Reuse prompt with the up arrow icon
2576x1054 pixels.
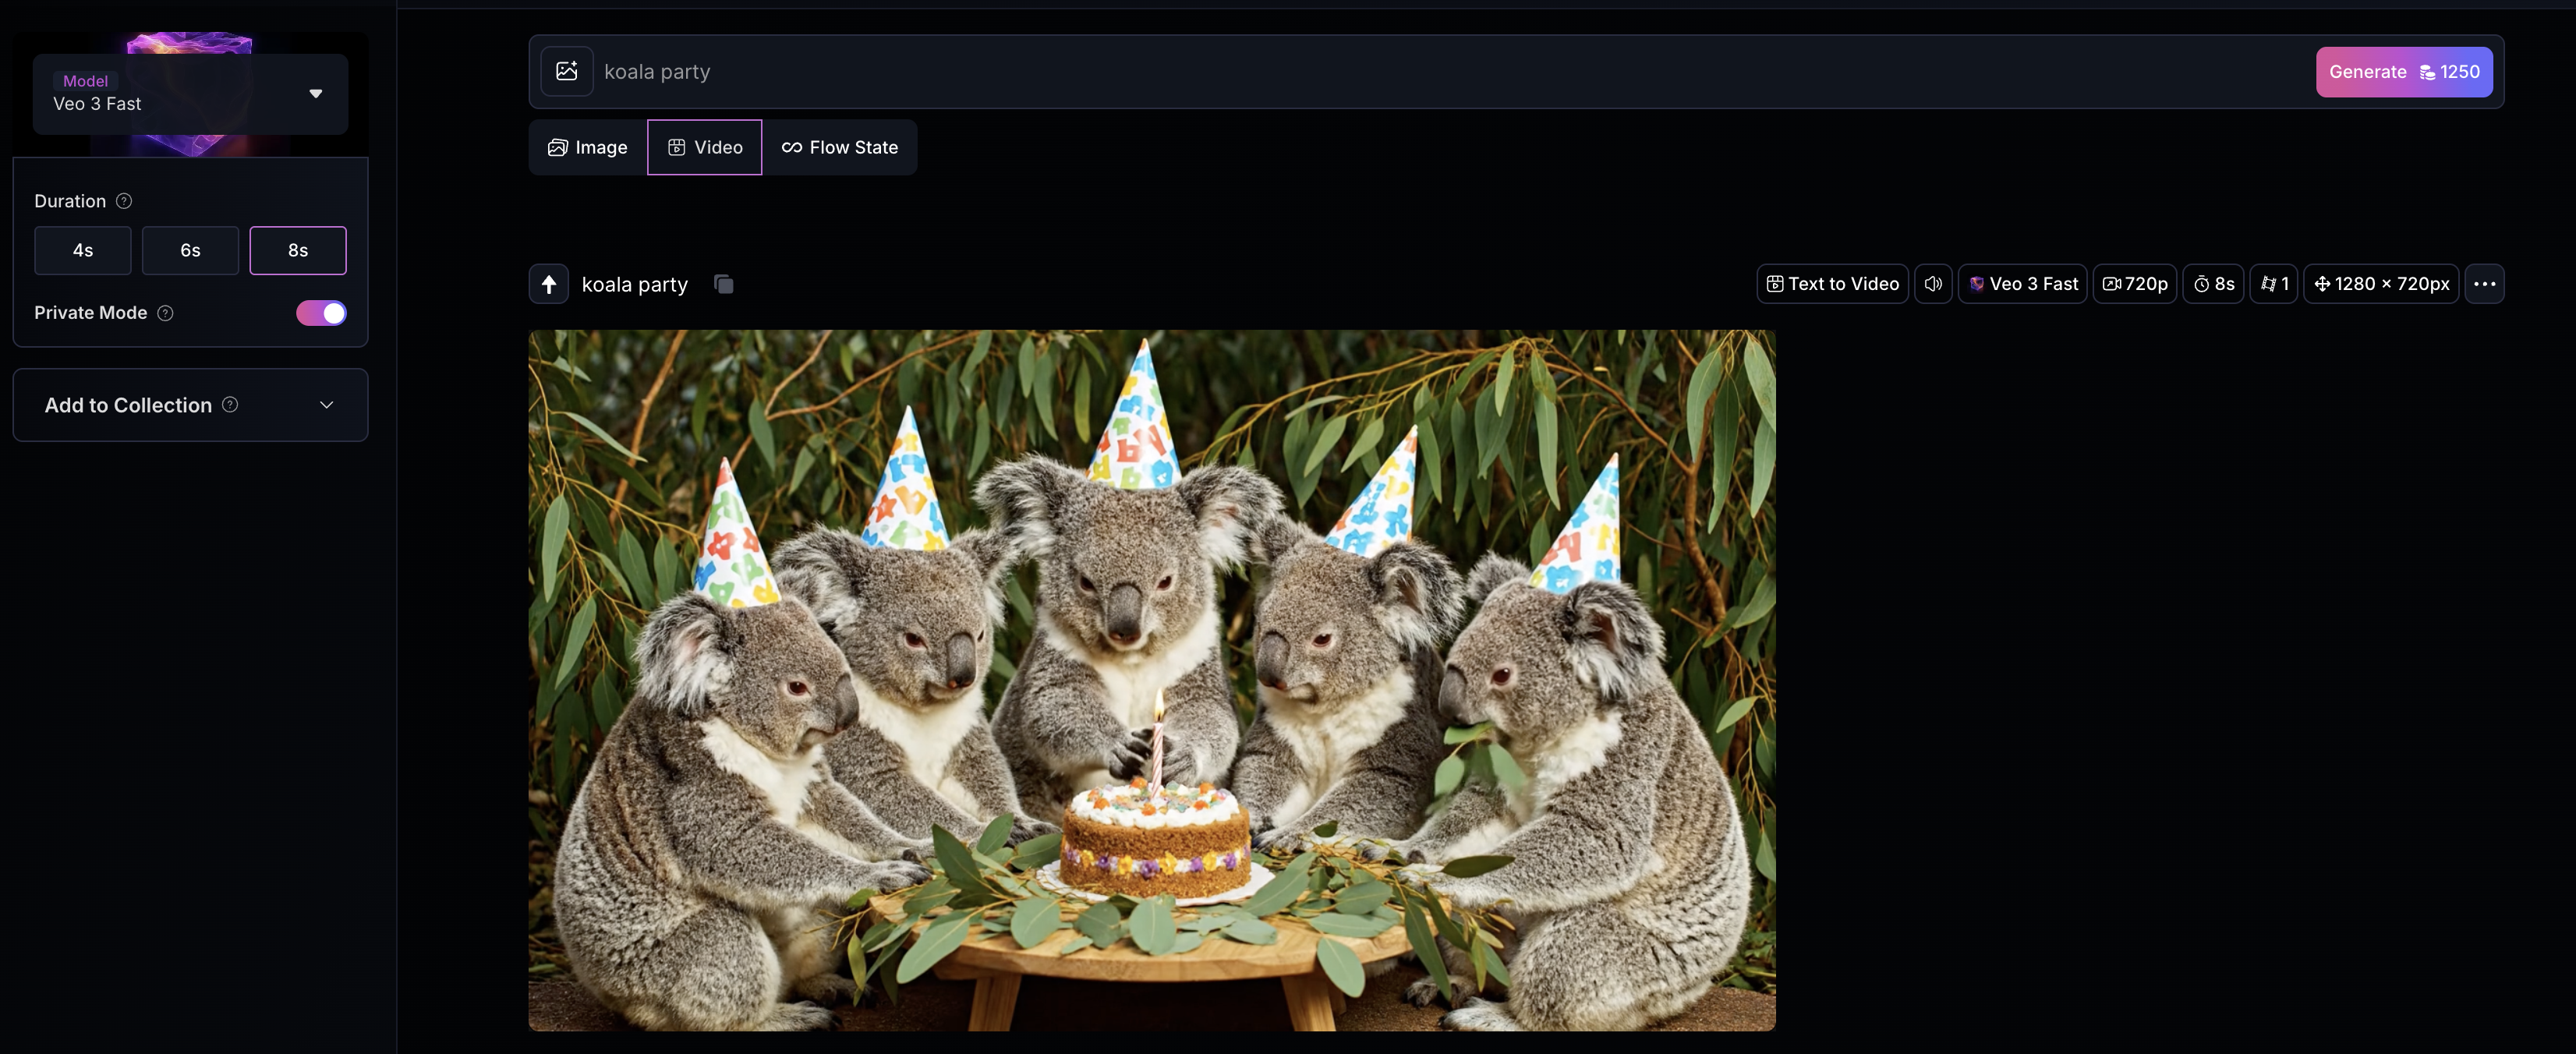(x=548, y=284)
